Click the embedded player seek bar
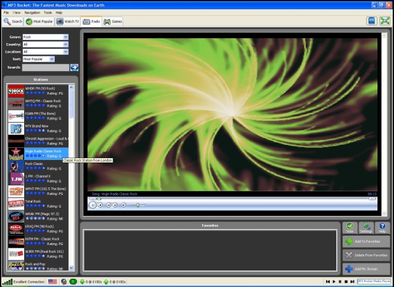 click(233, 199)
